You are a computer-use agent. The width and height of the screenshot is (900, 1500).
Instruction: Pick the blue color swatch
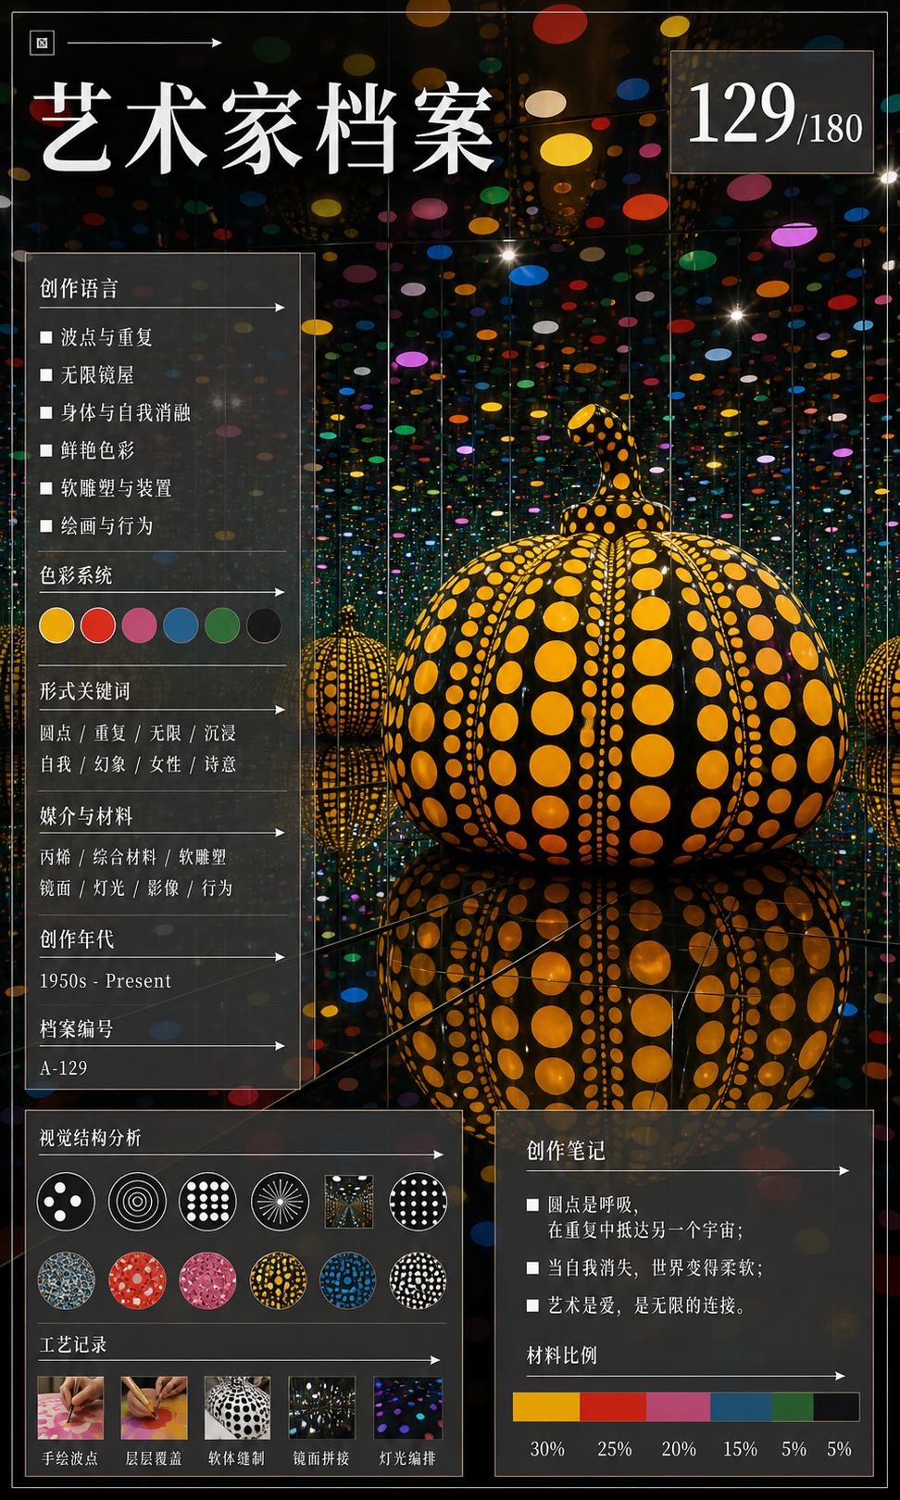pos(181,625)
